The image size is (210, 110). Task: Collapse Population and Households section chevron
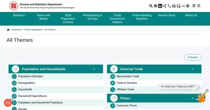94,69
